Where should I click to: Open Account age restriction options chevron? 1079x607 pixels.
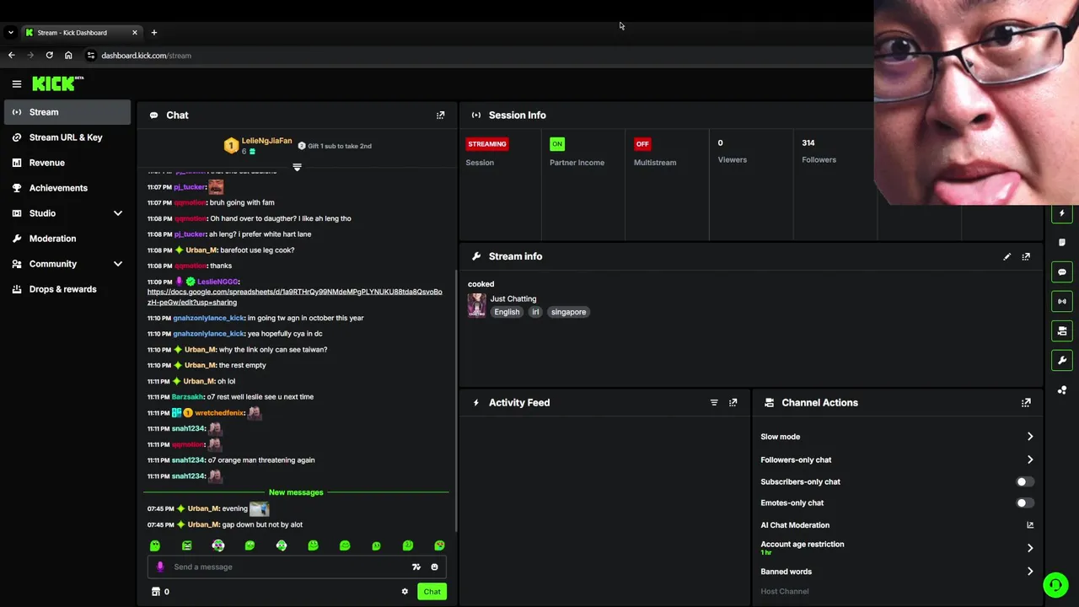click(x=1030, y=548)
